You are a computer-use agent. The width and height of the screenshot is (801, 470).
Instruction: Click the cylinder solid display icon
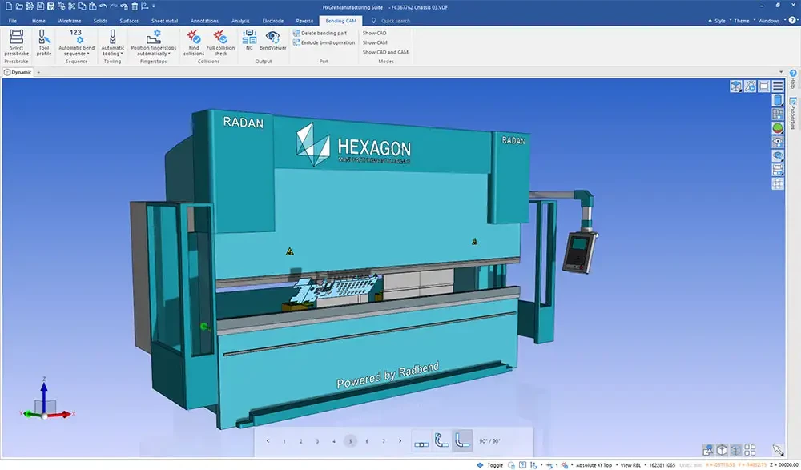[778, 100]
